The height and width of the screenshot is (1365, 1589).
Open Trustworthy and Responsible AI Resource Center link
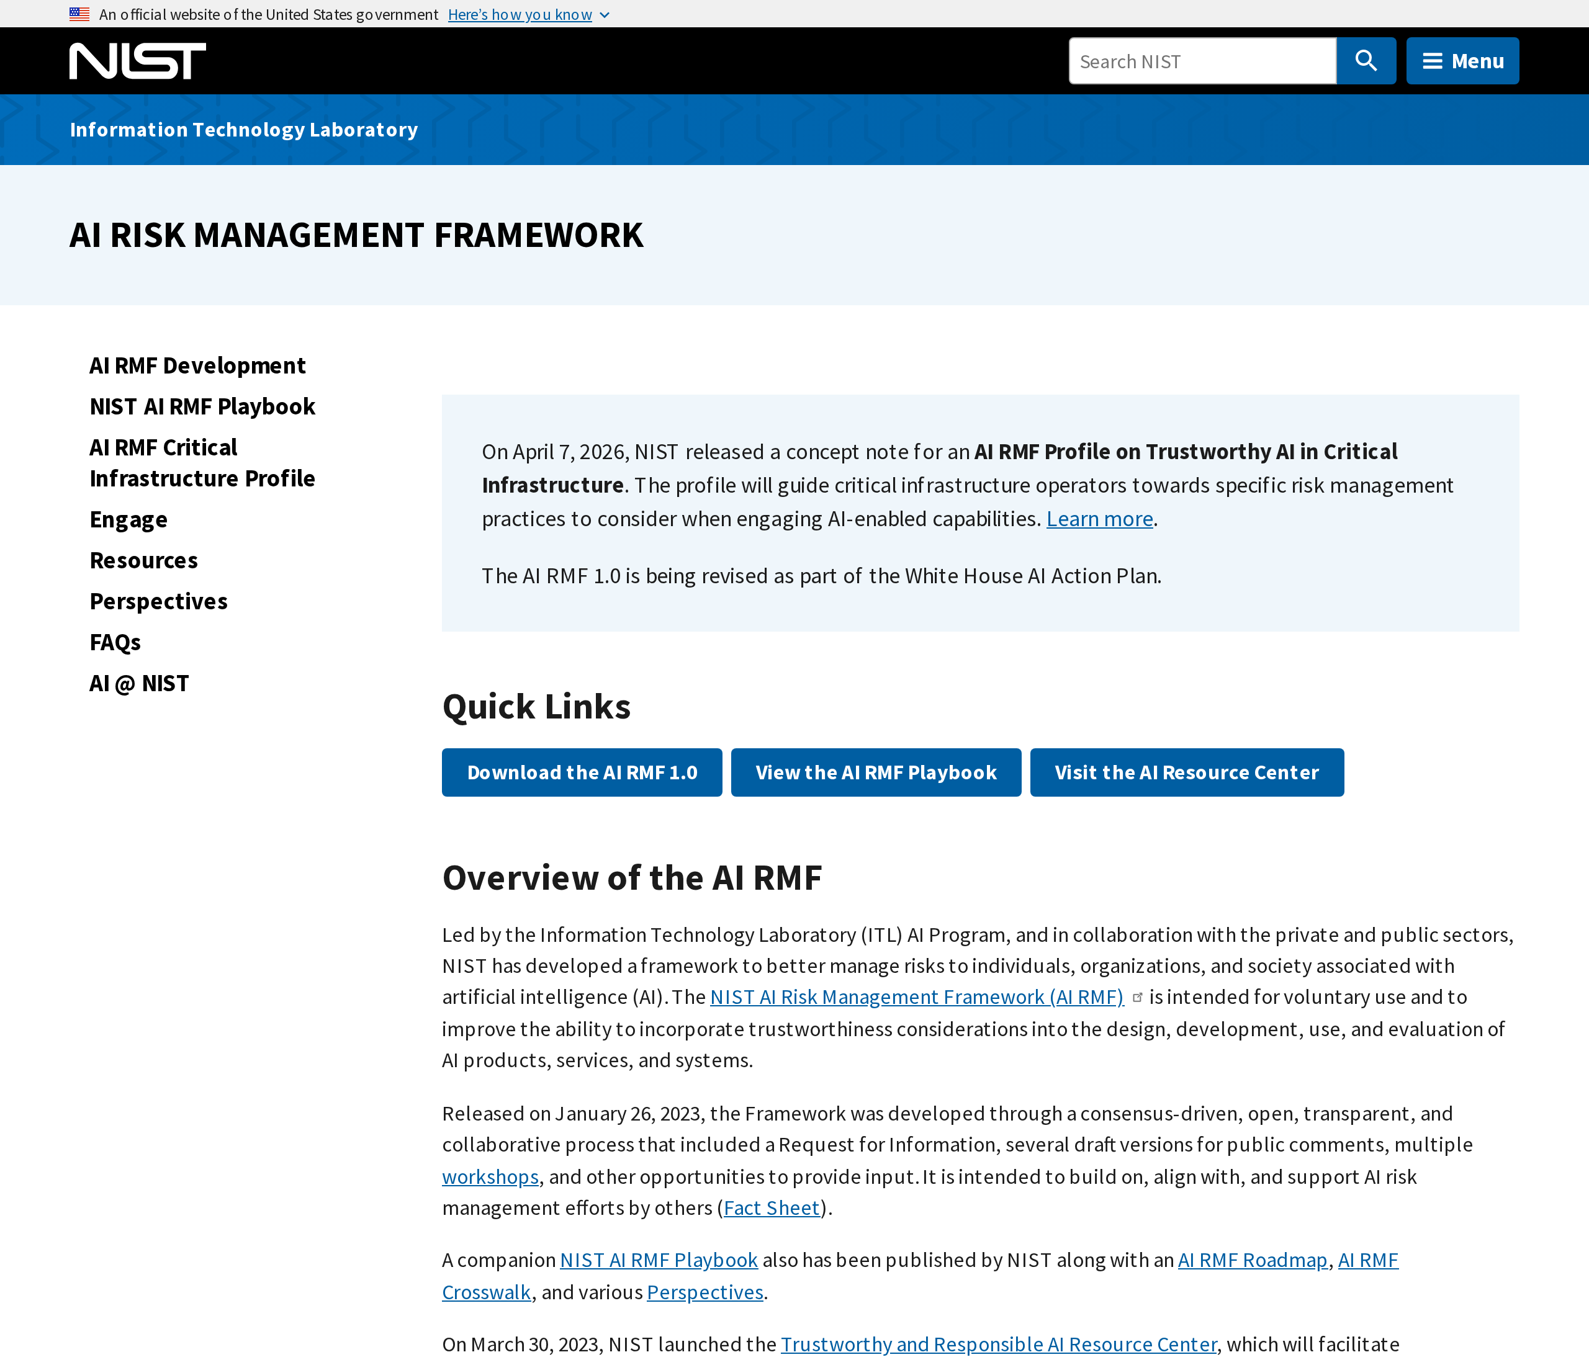click(999, 1345)
